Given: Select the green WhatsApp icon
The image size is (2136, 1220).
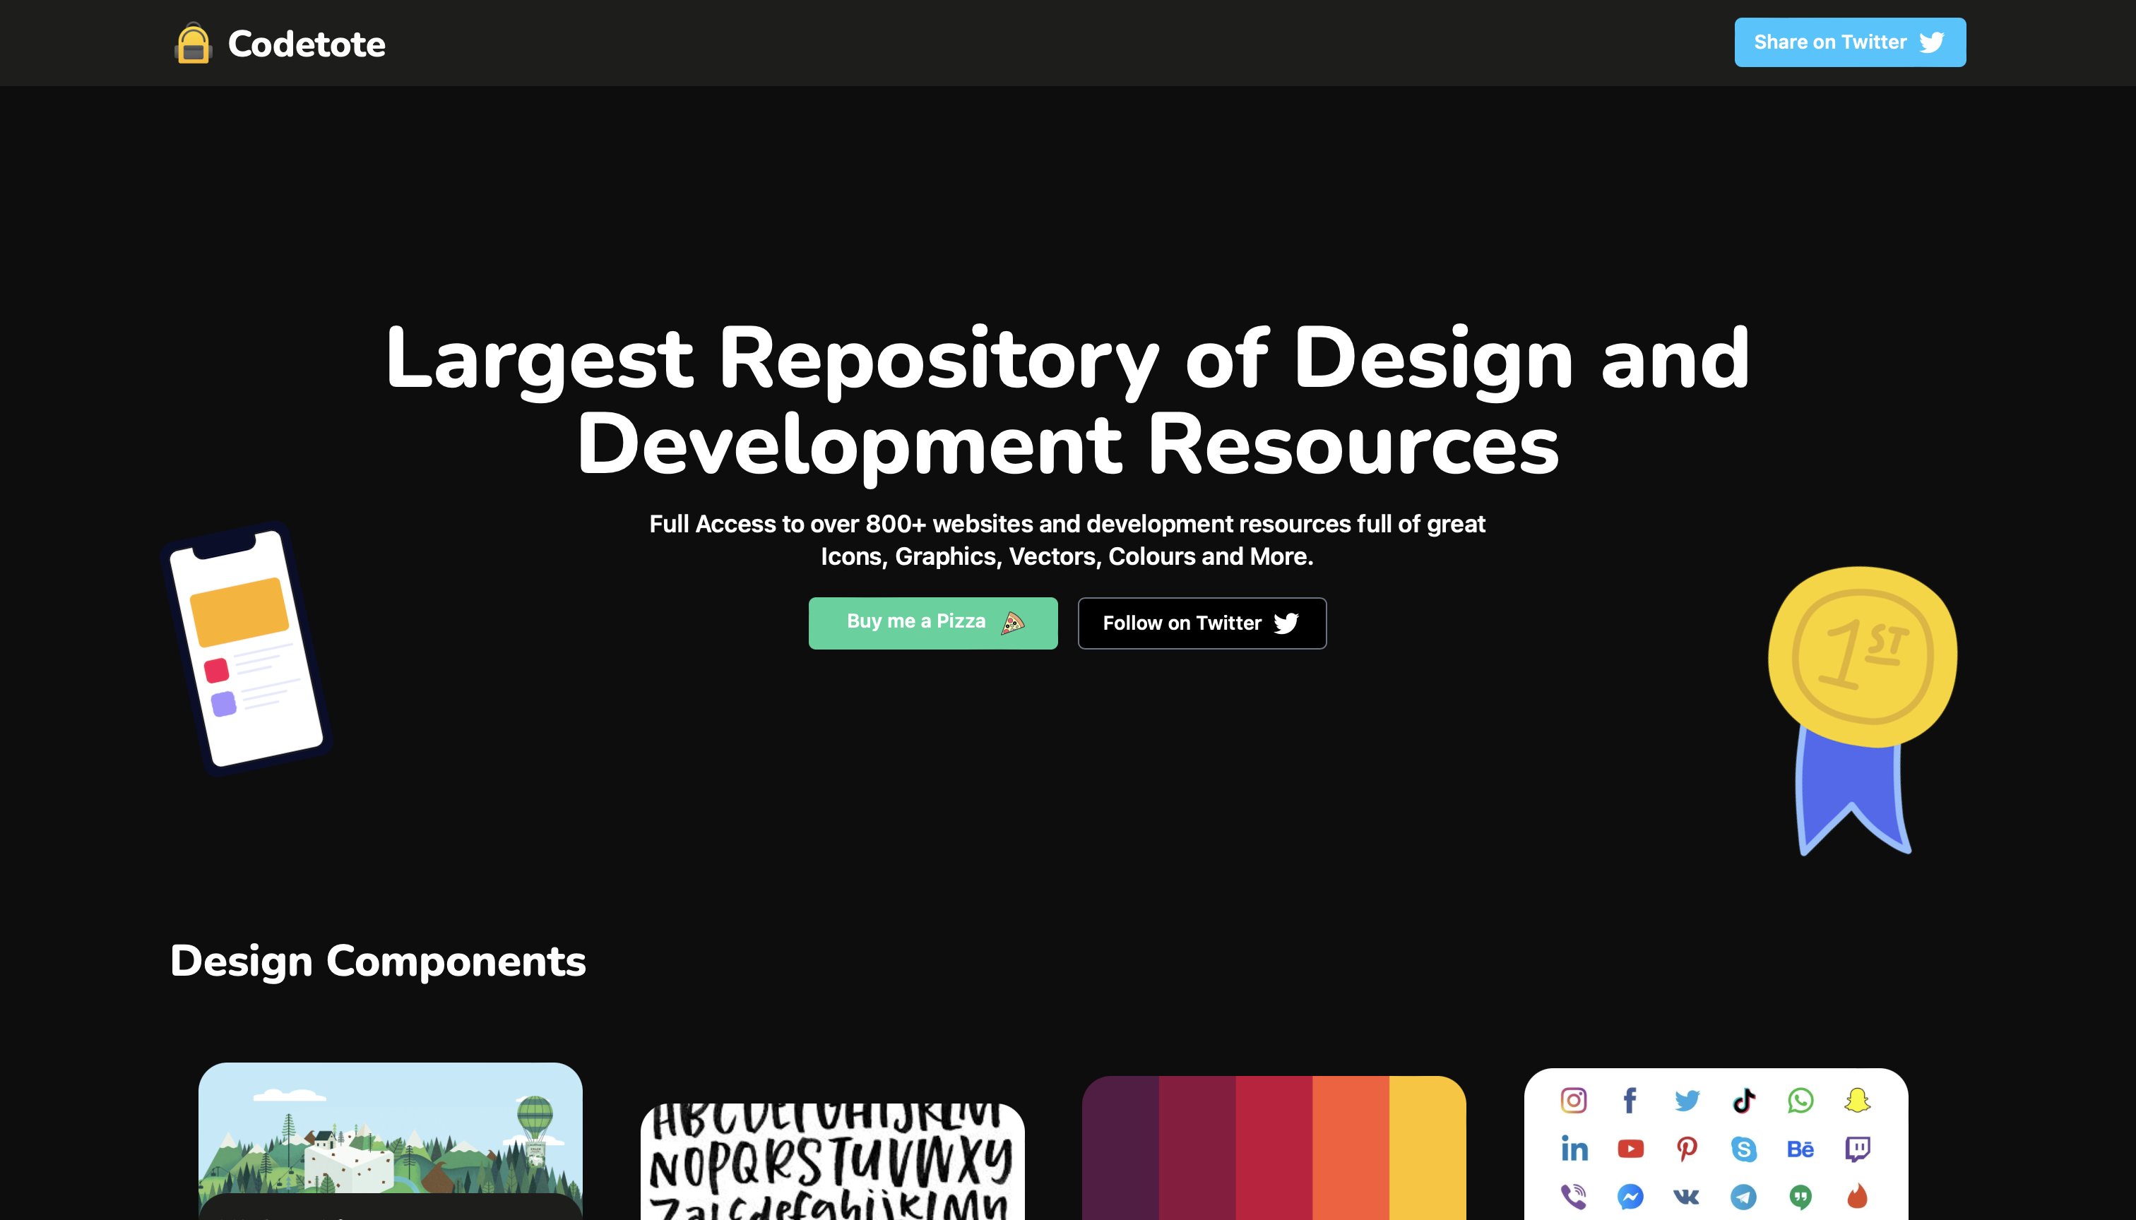Looking at the screenshot, I should click(1800, 1100).
